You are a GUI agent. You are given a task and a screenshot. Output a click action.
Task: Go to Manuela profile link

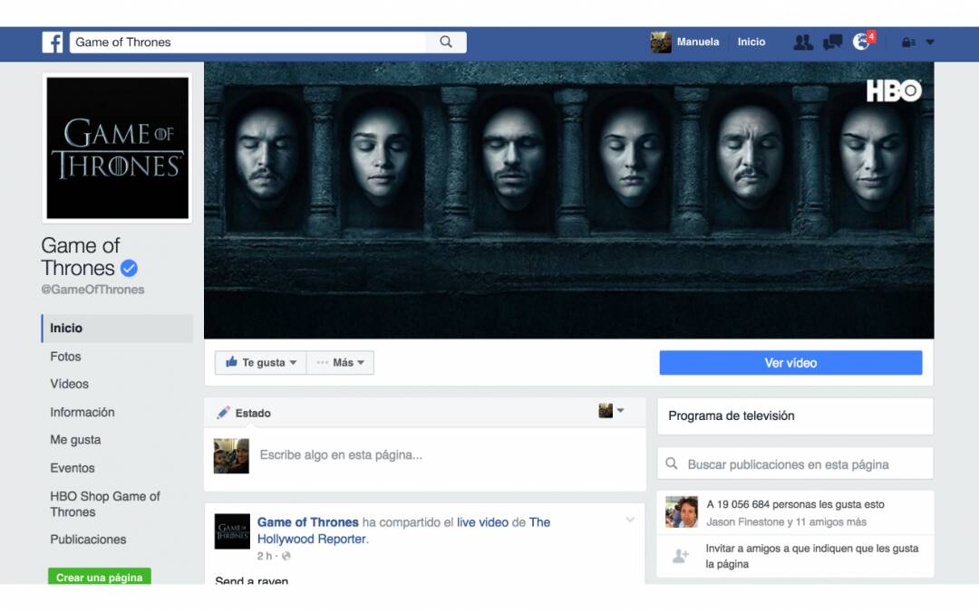[x=697, y=42]
